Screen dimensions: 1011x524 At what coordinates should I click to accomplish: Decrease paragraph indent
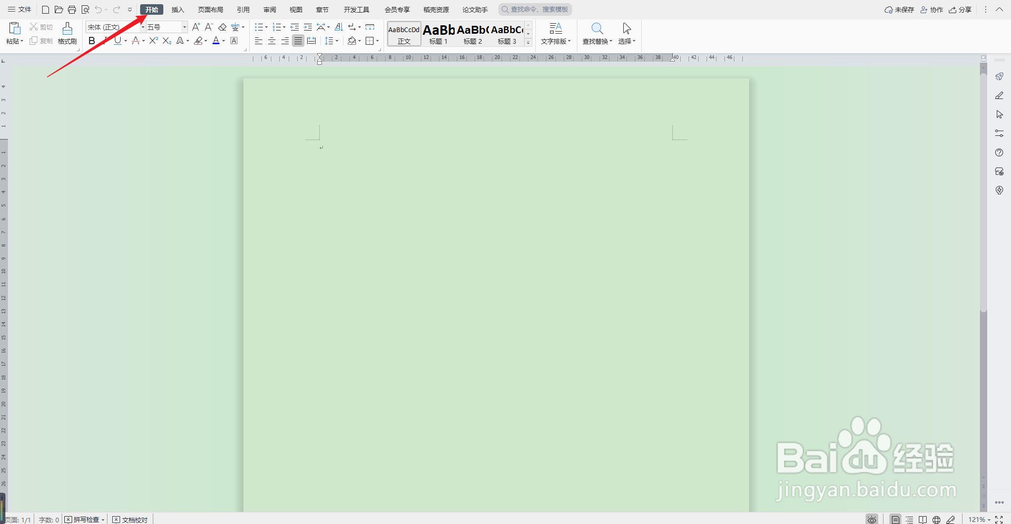295,27
